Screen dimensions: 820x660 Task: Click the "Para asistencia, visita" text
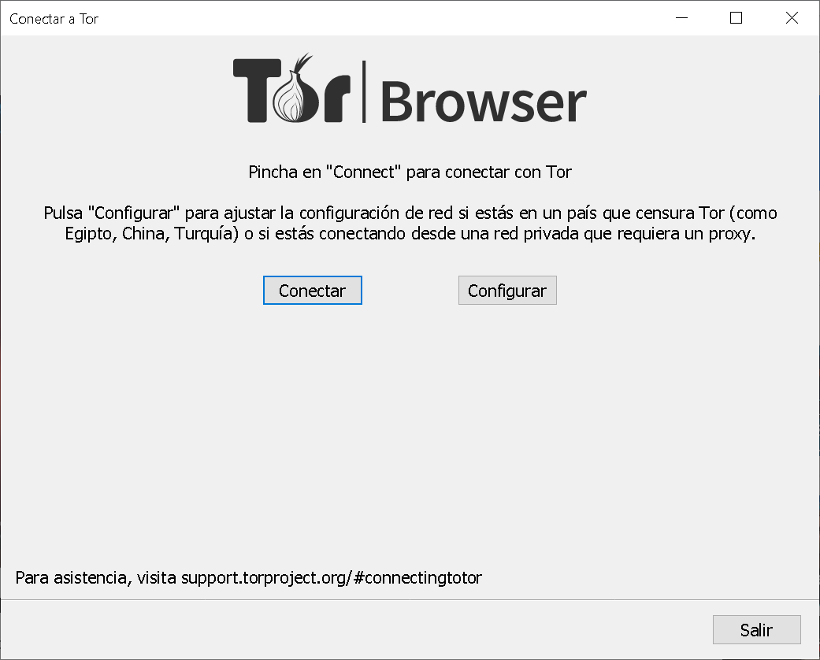tap(95, 578)
